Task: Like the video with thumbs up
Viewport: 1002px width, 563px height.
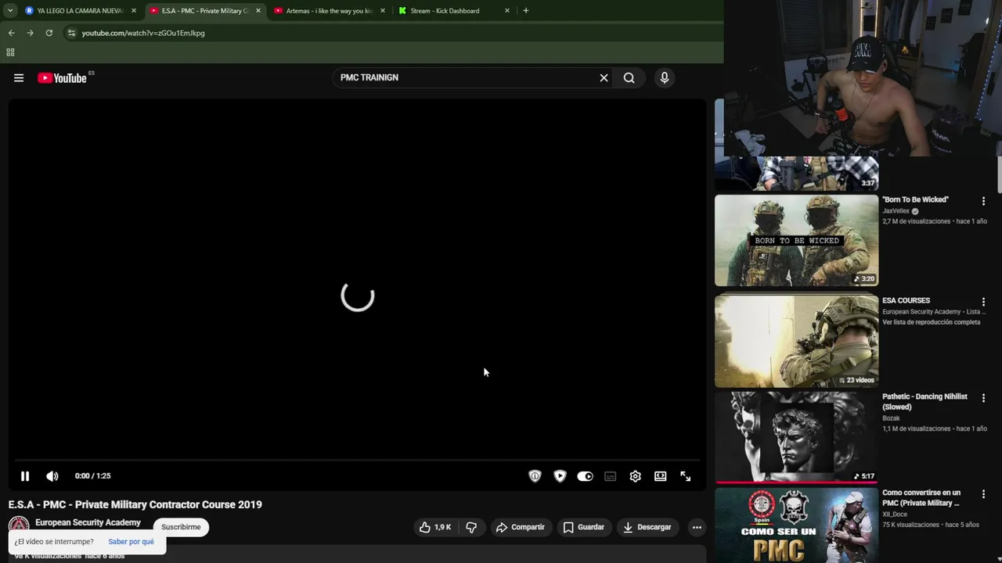Action: pos(435,527)
